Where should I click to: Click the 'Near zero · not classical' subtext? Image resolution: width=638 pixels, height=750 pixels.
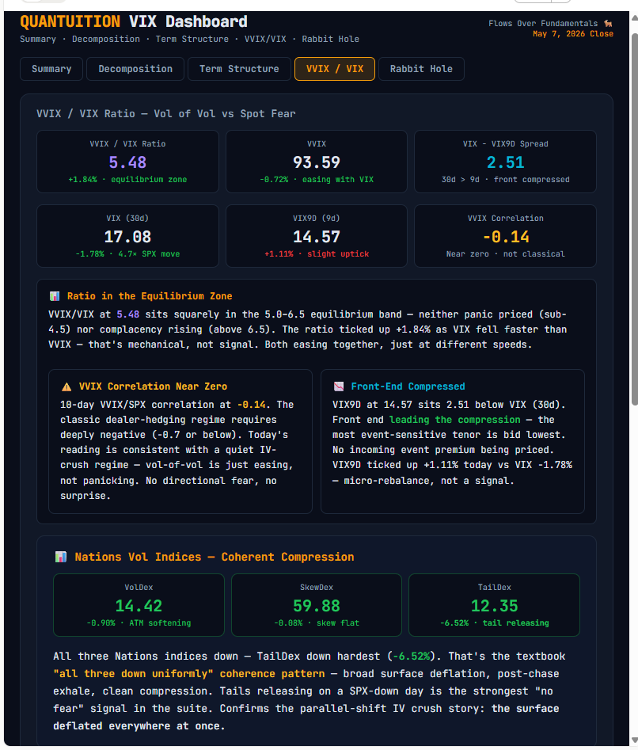pyautogui.click(x=506, y=254)
